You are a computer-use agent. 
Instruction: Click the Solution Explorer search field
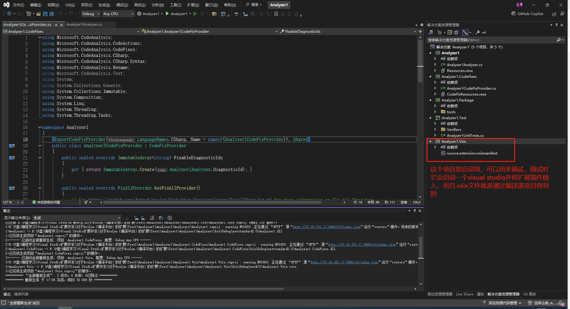491,40
